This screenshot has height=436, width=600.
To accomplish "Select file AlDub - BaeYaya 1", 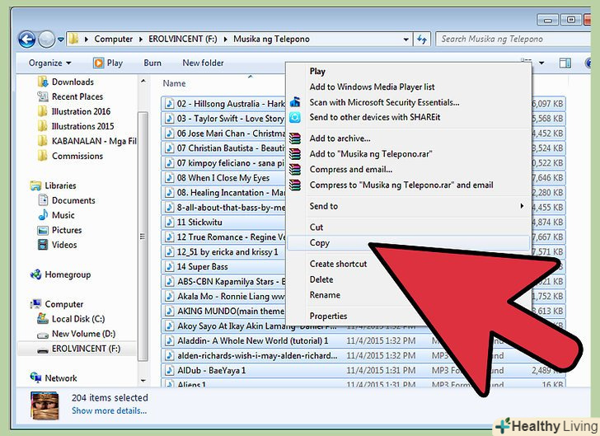I will pyautogui.click(x=211, y=371).
